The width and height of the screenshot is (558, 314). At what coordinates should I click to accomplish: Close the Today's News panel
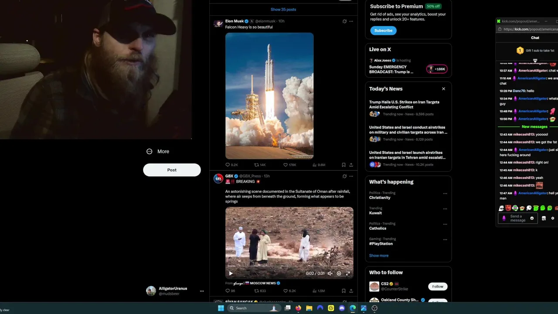click(443, 89)
